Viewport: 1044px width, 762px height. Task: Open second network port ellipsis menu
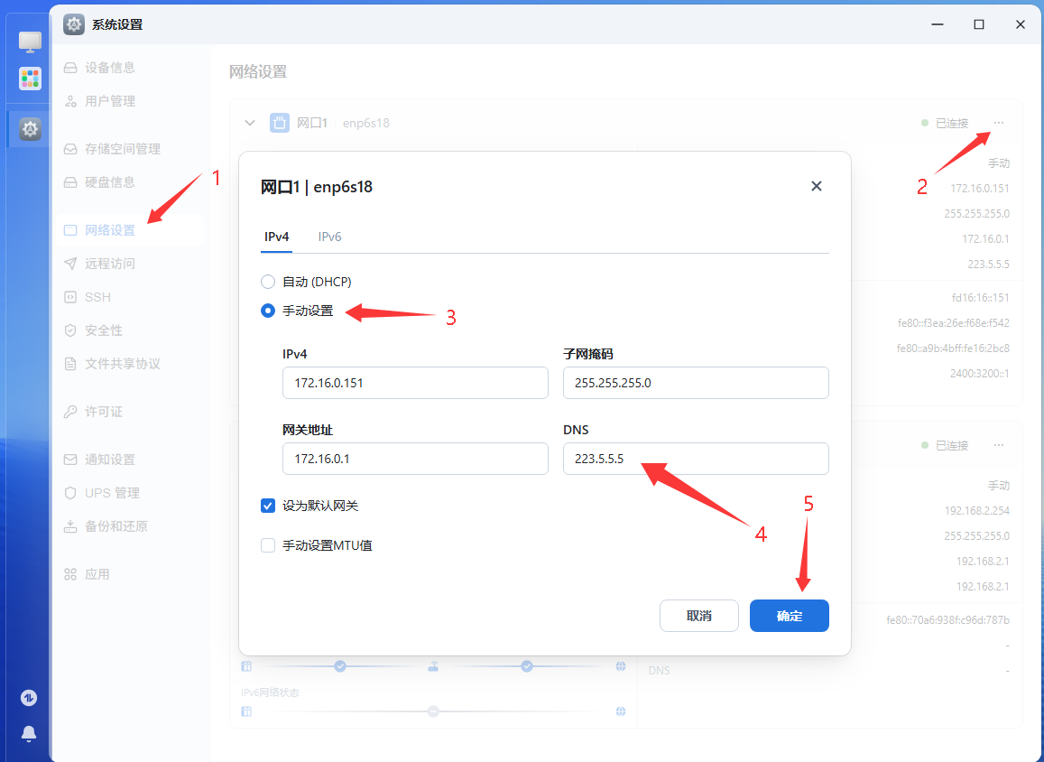point(999,445)
